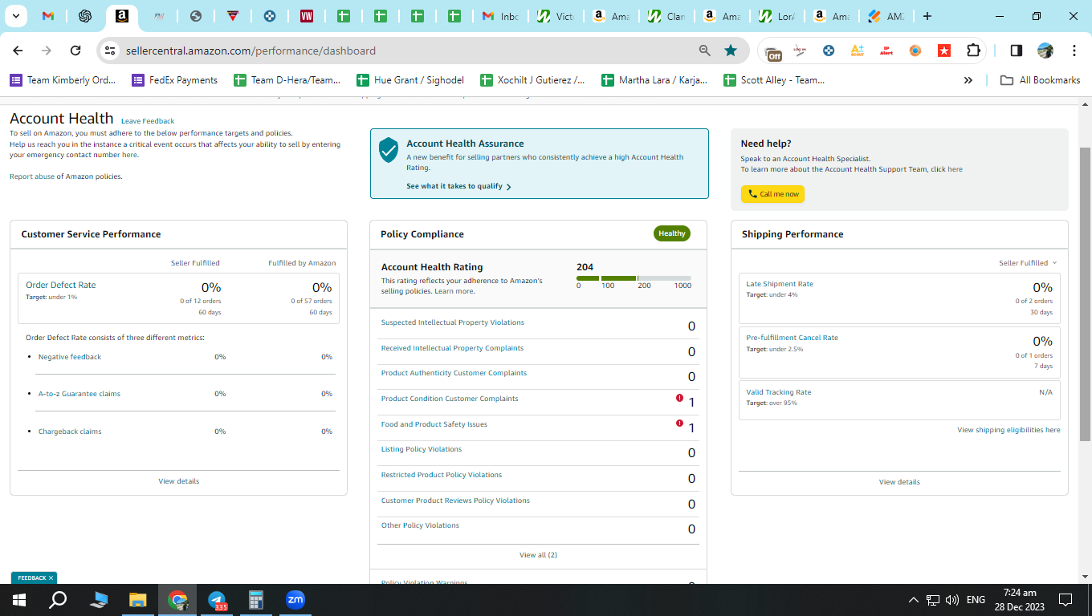Toggle the browser side panel
Image resolution: width=1092 pixels, height=616 pixels.
click(1016, 51)
